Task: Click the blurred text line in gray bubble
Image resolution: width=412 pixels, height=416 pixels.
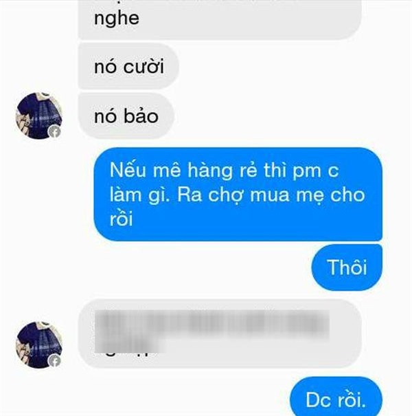Action: [x=212, y=322]
